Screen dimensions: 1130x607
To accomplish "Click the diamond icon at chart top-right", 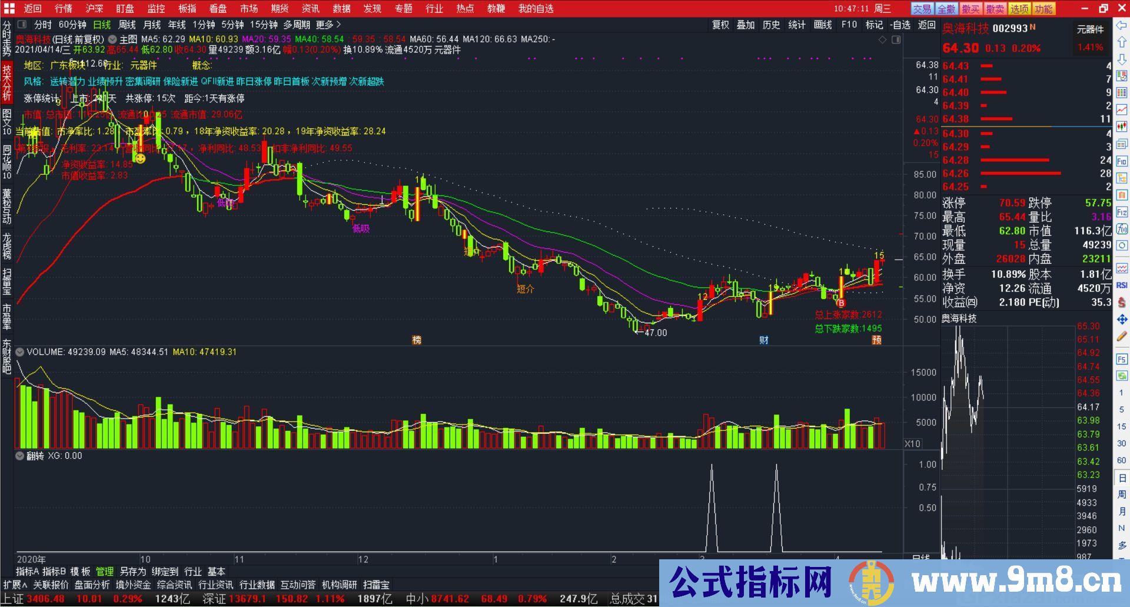I will [882, 39].
